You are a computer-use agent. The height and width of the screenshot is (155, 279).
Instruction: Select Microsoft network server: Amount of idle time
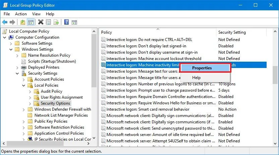pos(160,135)
